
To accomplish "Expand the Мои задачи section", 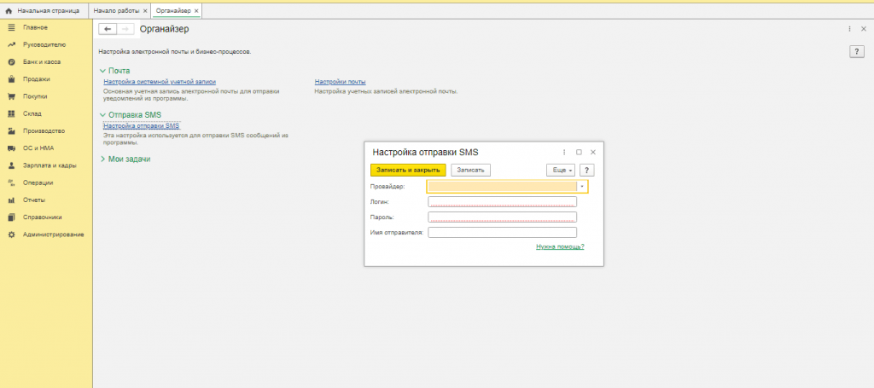I will point(102,159).
